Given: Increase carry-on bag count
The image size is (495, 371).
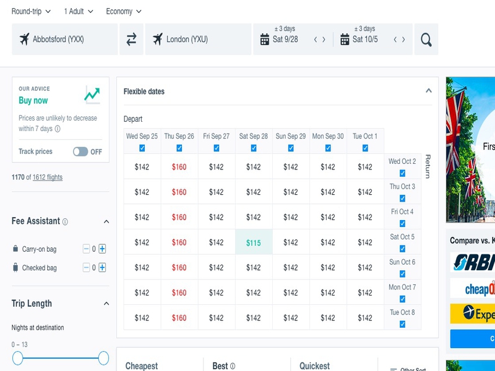Looking at the screenshot, I should coord(102,249).
